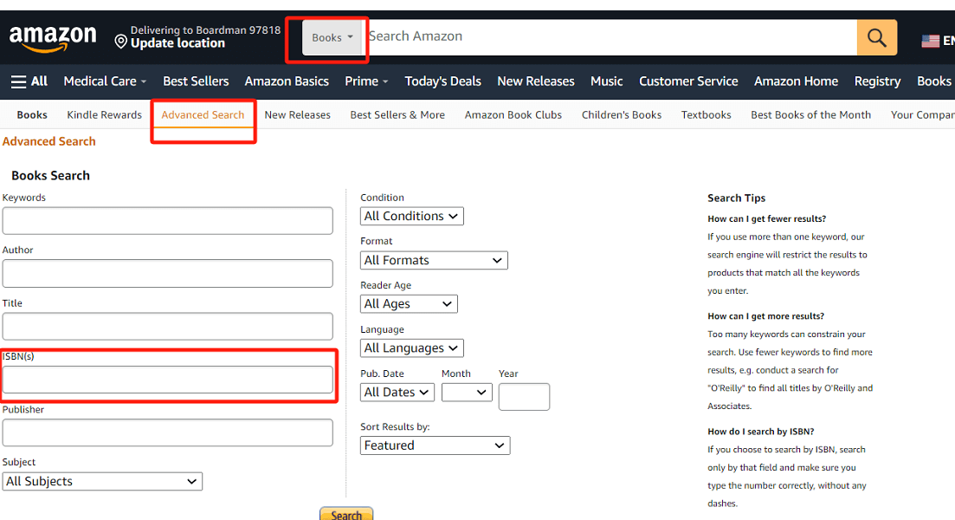Open the Reader Age dropdown
Viewport: 955px width, 520px height.
click(x=409, y=303)
